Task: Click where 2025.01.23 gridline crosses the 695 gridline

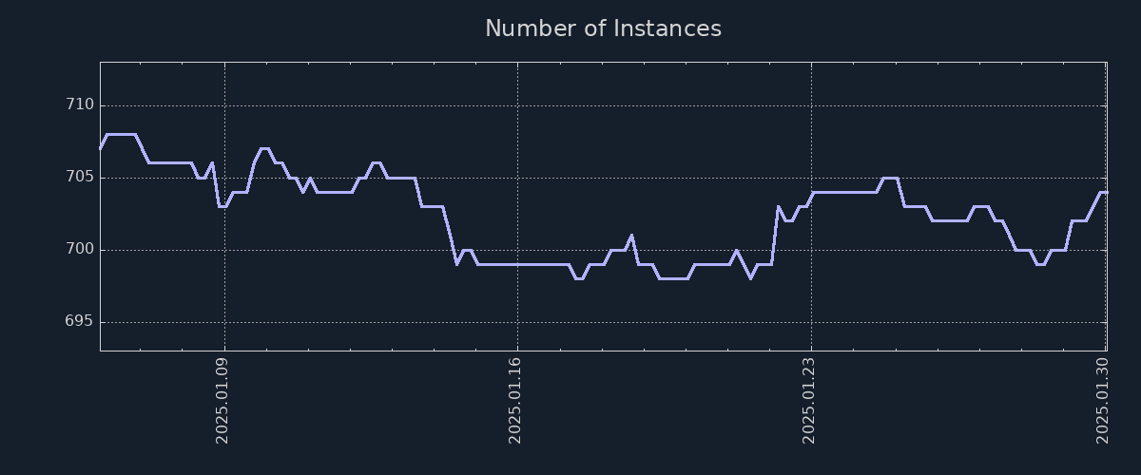Action: [811, 322]
